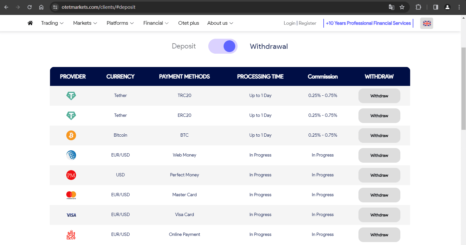Go to site home via house icon

(x=30, y=23)
